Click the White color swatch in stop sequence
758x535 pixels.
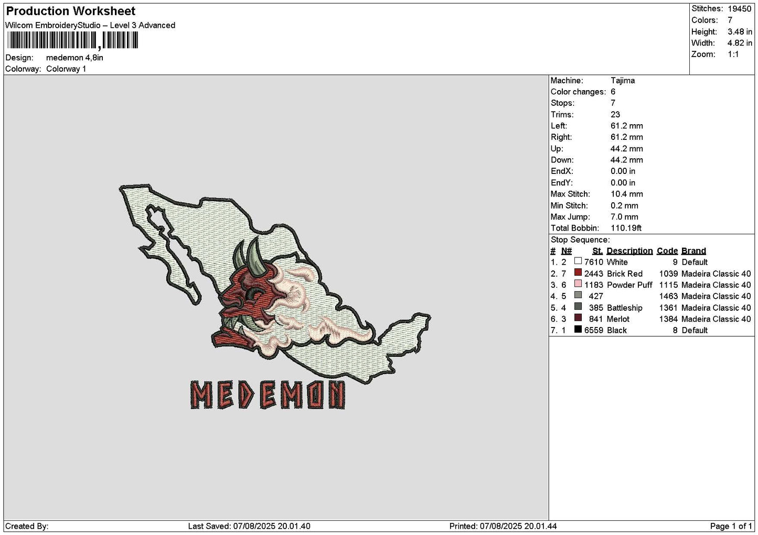(x=578, y=261)
